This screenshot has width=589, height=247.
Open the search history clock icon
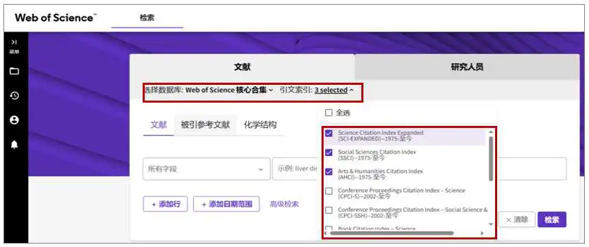[x=14, y=96]
